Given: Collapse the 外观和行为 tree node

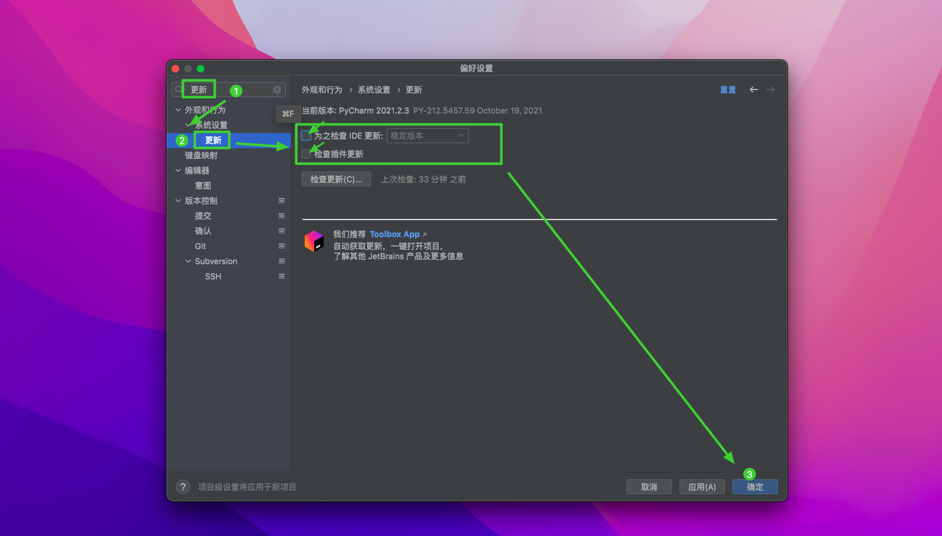Looking at the screenshot, I should [178, 110].
